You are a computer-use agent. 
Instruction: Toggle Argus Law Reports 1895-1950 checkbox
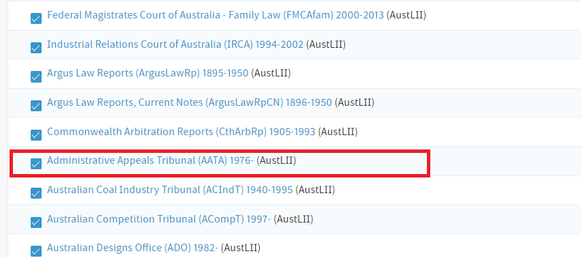click(36, 76)
